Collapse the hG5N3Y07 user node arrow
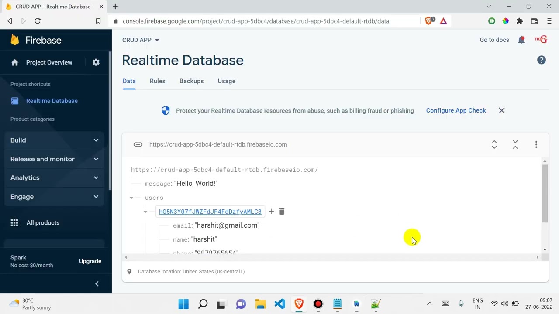Image resolution: width=559 pixels, height=314 pixels. (x=145, y=212)
